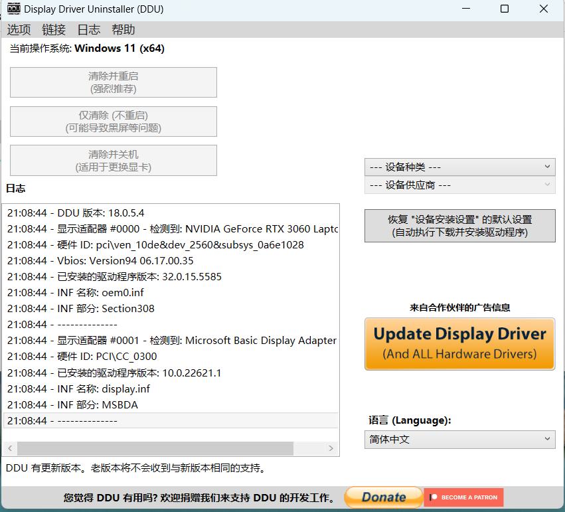The width and height of the screenshot is (565, 512).
Task: Click the 清除并关机 button
Action: (x=114, y=161)
